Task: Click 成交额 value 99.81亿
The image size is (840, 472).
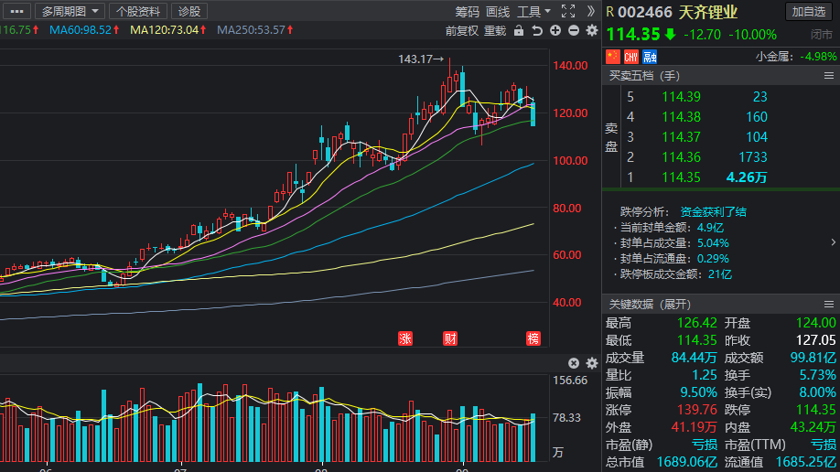Action: tap(813, 358)
